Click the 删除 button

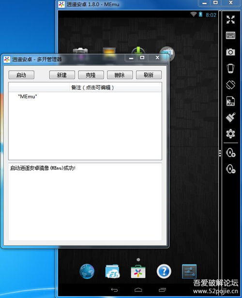pos(120,75)
